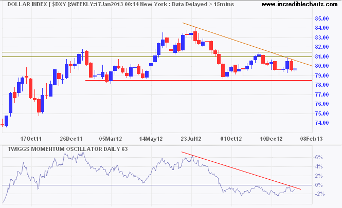Click the 4% oscillator axis label
This screenshot has width=342, height=208.
tap(319, 166)
